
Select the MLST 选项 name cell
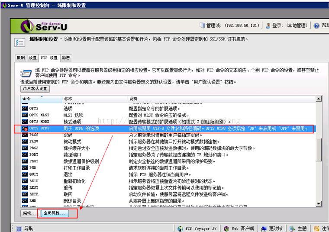[74, 115]
